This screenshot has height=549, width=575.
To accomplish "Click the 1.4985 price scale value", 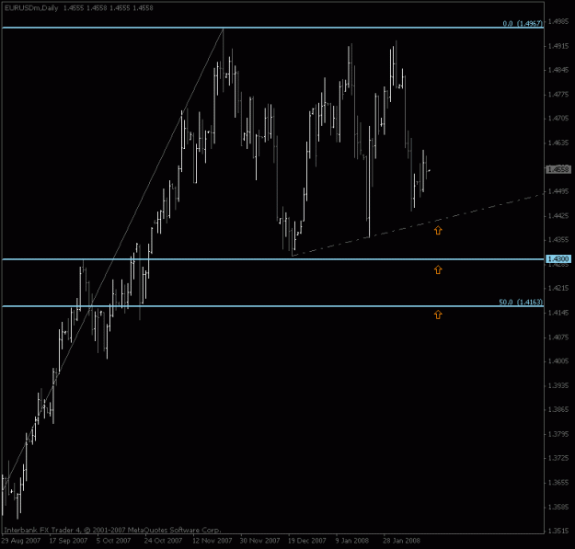I will pyautogui.click(x=558, y=22).
